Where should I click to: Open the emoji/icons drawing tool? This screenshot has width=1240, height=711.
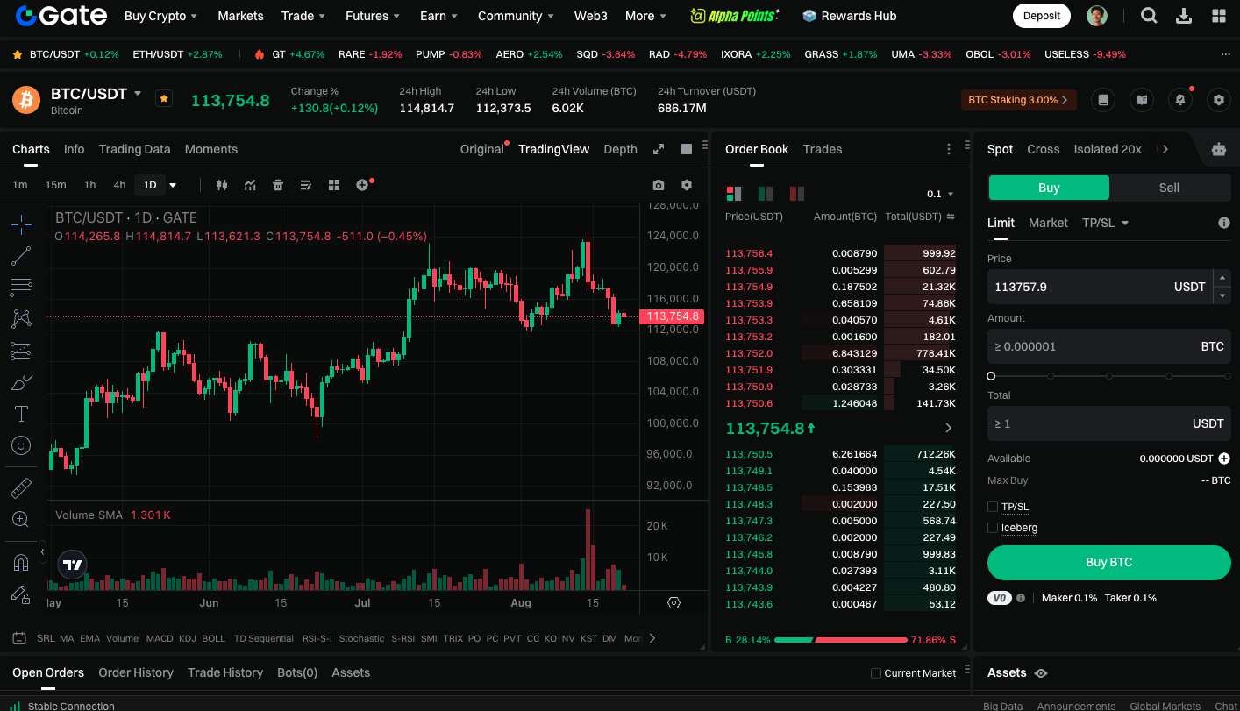[21, 445]
